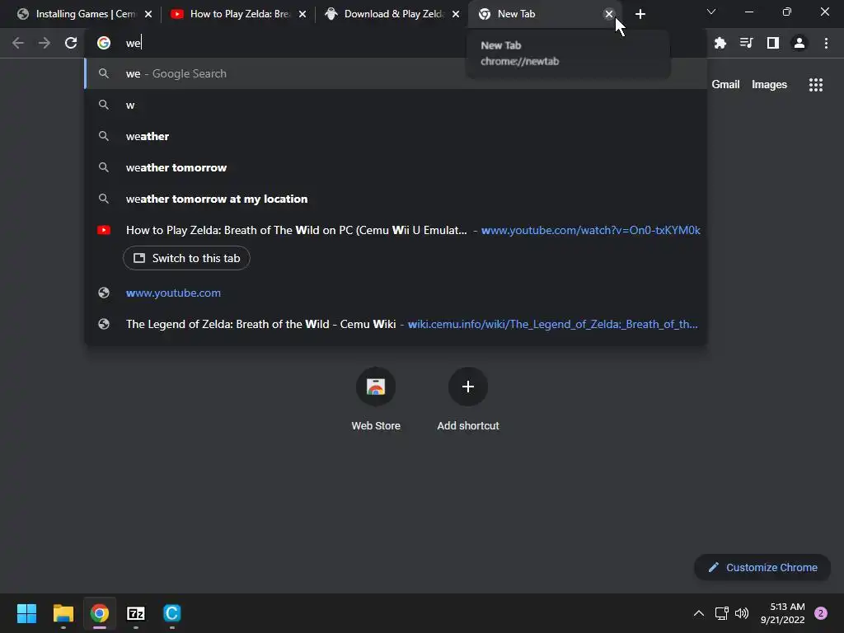
Task: Choose the 'weather' suggestion
Action: pos(396,136)
